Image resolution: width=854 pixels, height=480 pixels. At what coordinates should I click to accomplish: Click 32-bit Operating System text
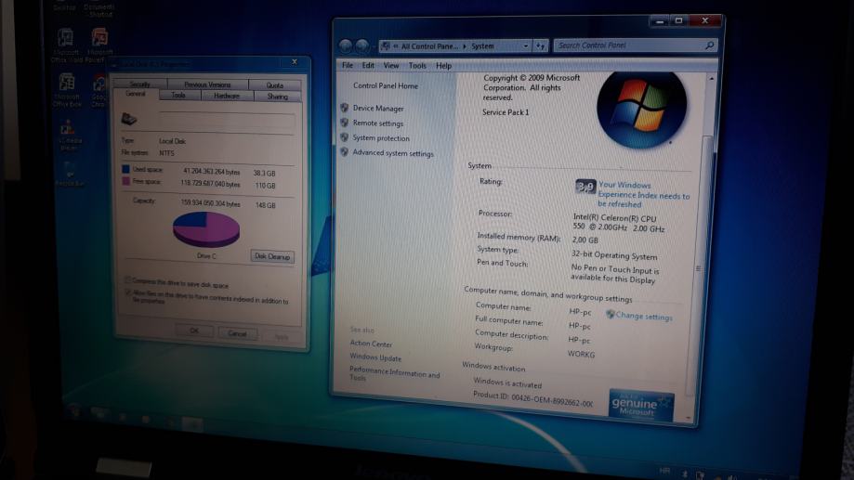[x=614, y=255]
